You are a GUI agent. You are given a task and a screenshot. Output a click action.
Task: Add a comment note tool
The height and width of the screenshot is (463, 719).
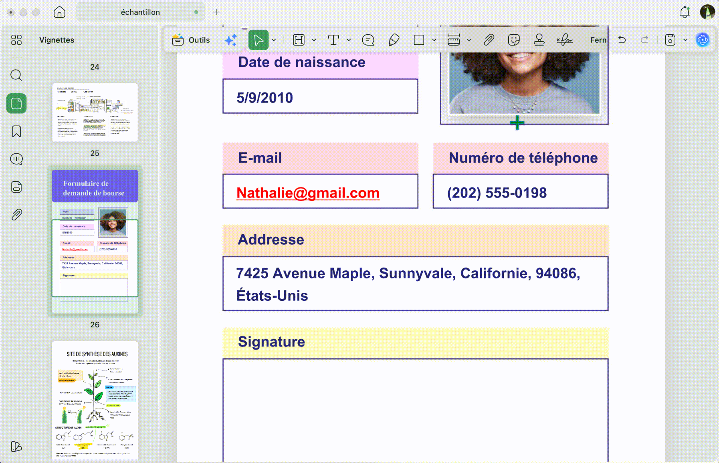(368, 40)
